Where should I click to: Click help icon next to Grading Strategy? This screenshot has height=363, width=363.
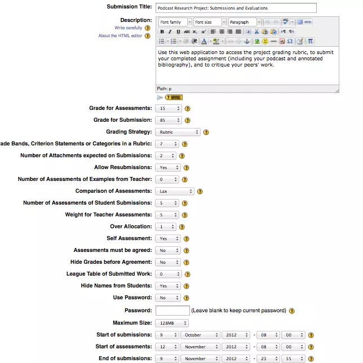tap(206, 132)
